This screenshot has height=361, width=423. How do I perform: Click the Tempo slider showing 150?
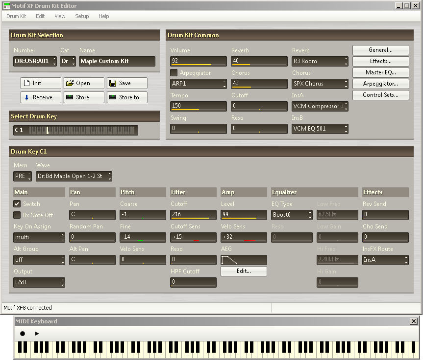pos(199,106)
